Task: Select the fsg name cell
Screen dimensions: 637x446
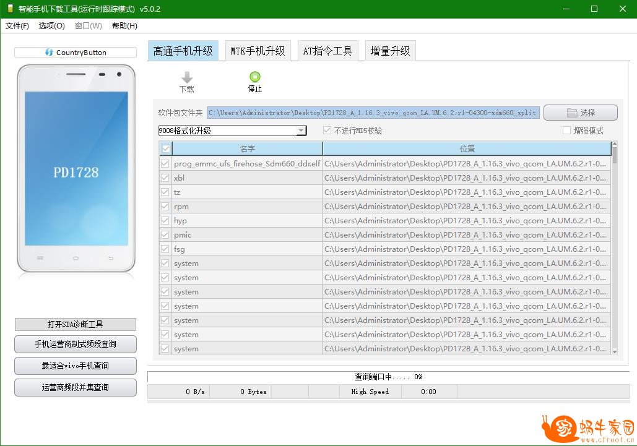Action: pyautogui.click(x=247, y=249)
